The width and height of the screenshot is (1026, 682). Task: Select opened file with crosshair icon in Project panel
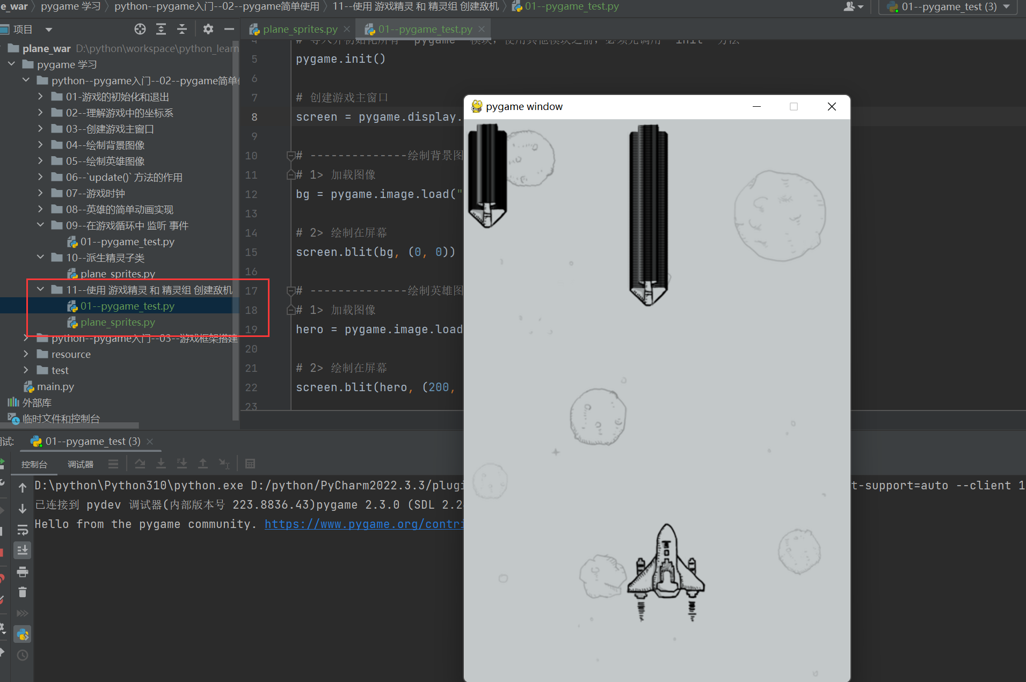(x=140, y=29)
